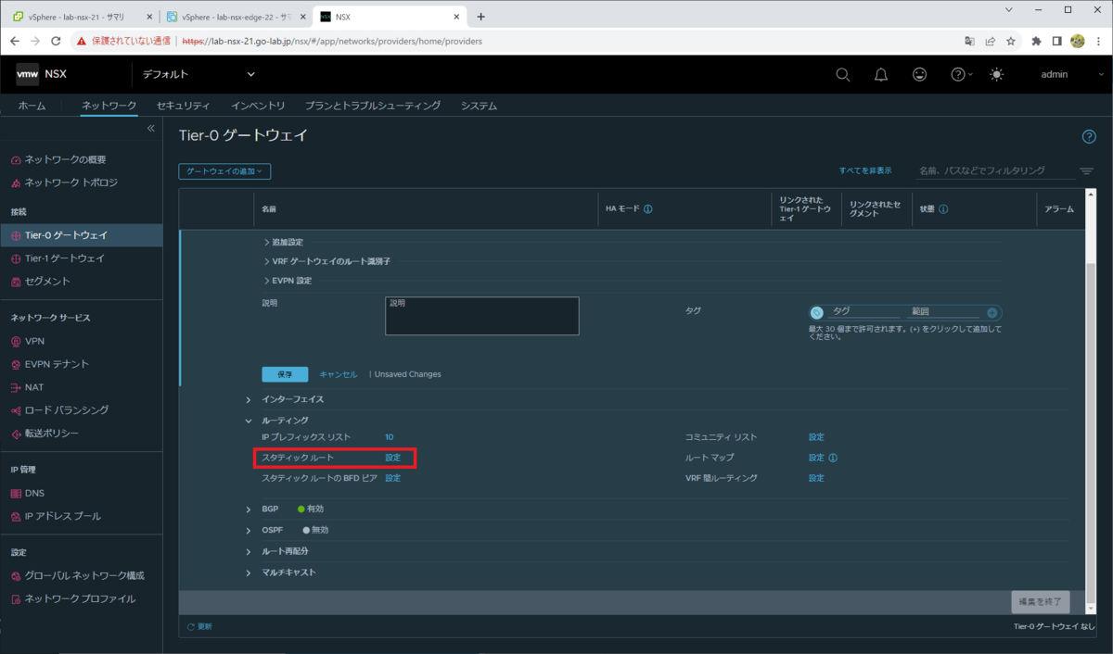Open the ゲートウェイの追加 dropdown button
1113x654 pixels.
[224, 171]
